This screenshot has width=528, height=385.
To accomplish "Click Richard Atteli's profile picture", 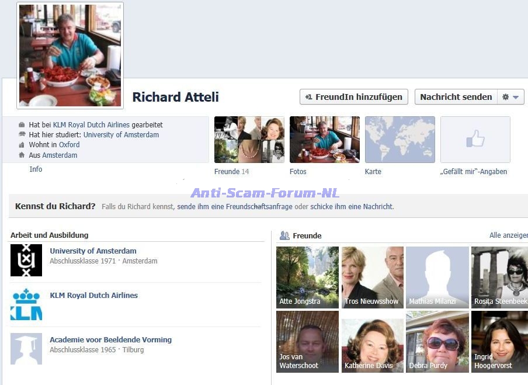I will tap(70, 56).
